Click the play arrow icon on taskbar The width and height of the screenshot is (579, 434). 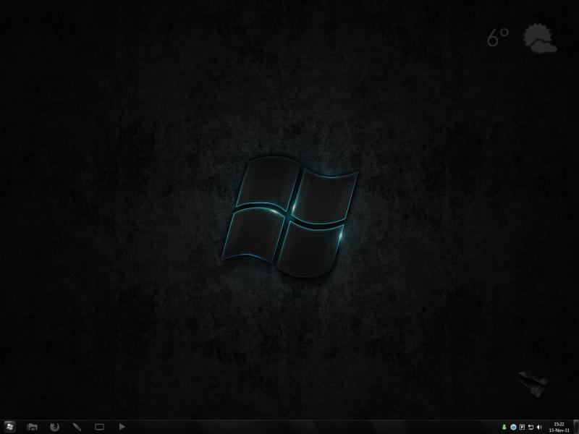coord(122,427)
